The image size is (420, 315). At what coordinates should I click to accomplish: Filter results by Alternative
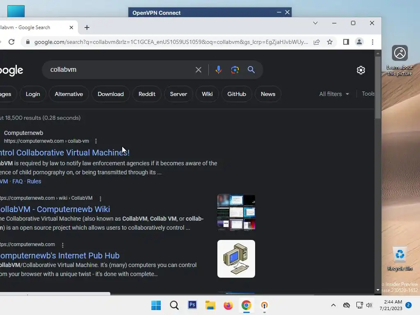(69, 94)
